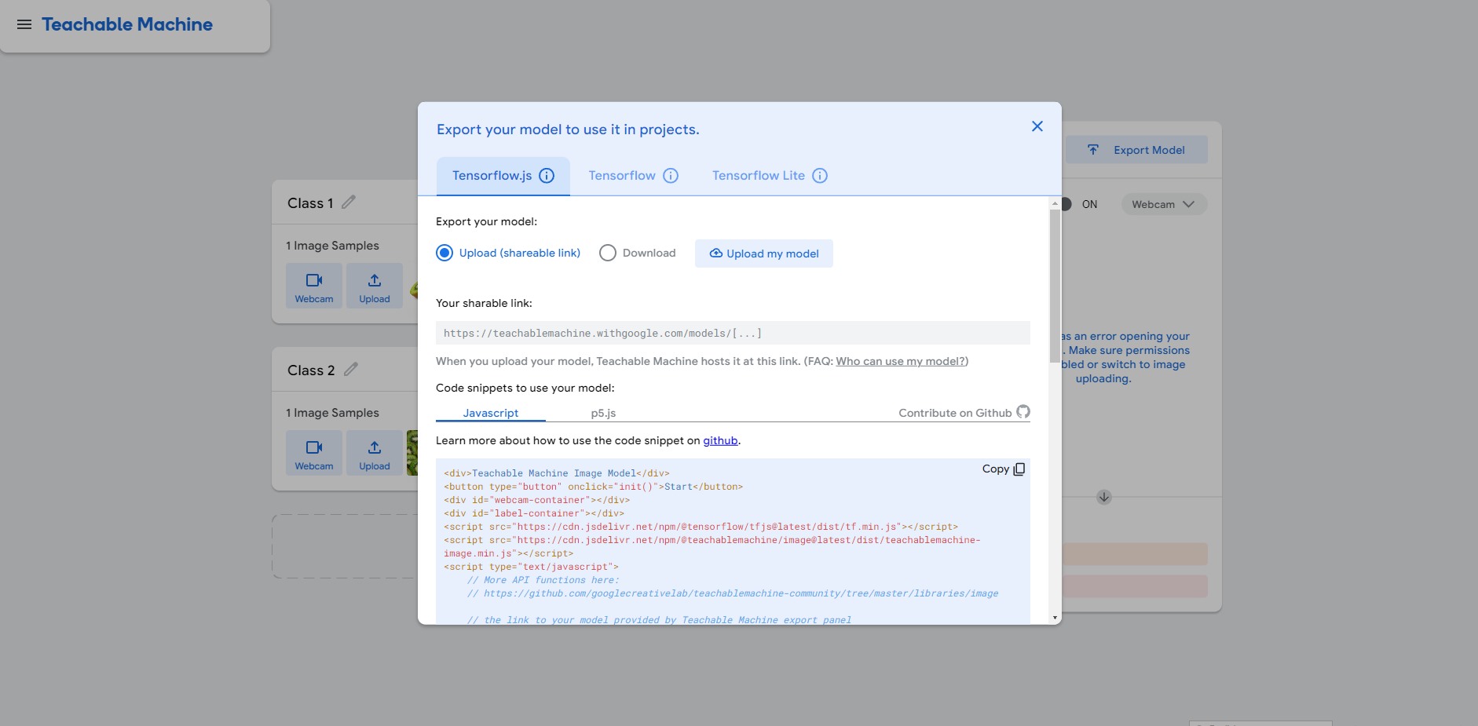
Task: Click Webcam button in Class 1
Action: click(x=314, y=286)
